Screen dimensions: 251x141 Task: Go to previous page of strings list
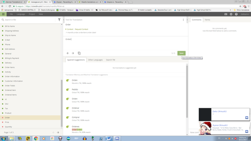tap(53, 132)
